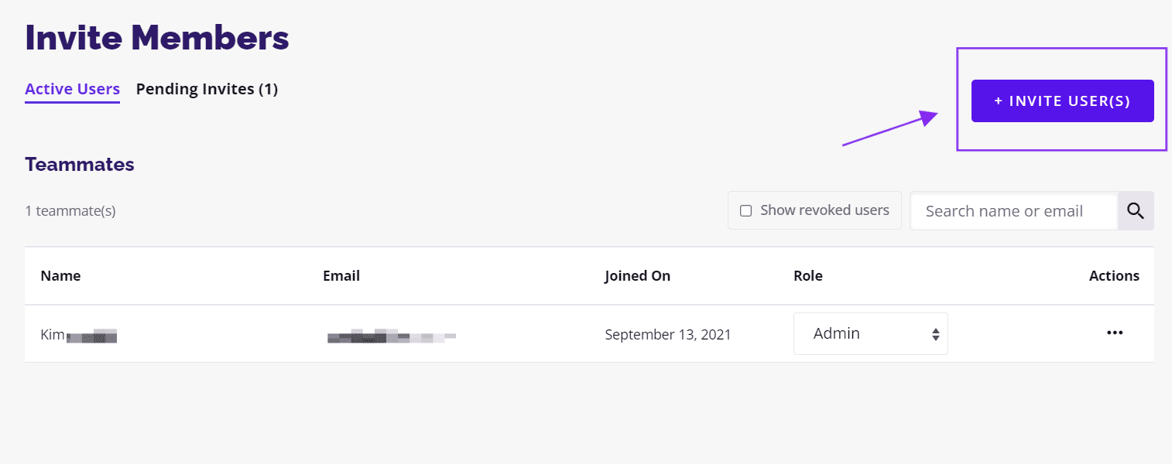The width and height of the screenshot is (1172, 464).
Task: Click the 'Show revoked users' label text
Action: (824, 210)
